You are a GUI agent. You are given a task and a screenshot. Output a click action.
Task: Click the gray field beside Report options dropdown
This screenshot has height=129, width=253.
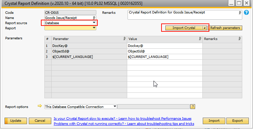154,107
